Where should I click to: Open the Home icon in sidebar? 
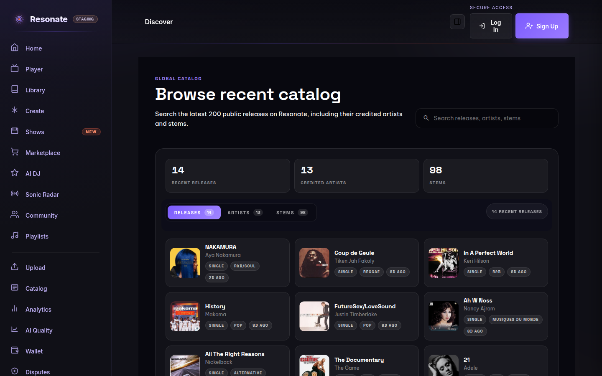(x=15, y=47)
